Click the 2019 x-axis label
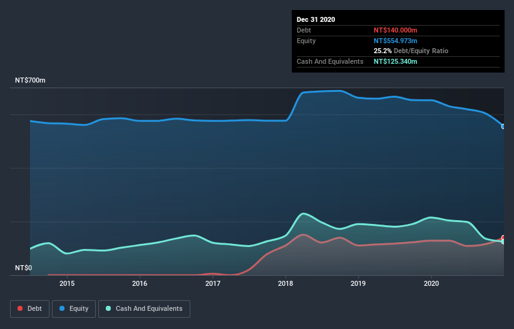Image resolution: width=514 pixels, height=329 pixels. 358,283
